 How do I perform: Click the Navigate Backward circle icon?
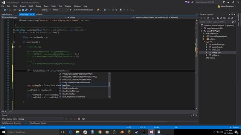(5, 10)
